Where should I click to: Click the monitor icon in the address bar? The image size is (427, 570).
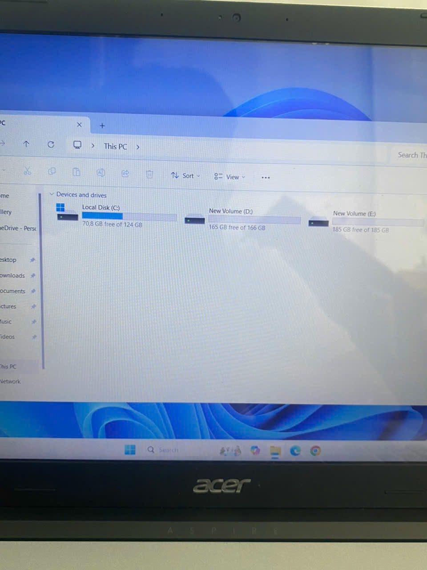pyautogui.click(x=77, y=145)
